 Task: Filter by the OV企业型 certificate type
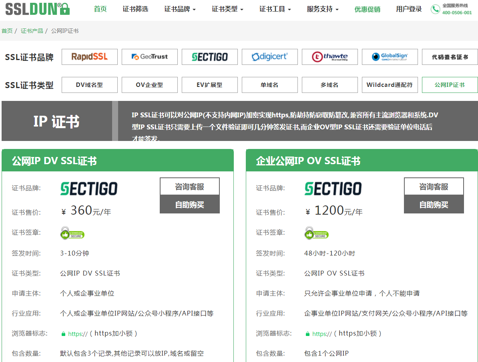(150, 85)
